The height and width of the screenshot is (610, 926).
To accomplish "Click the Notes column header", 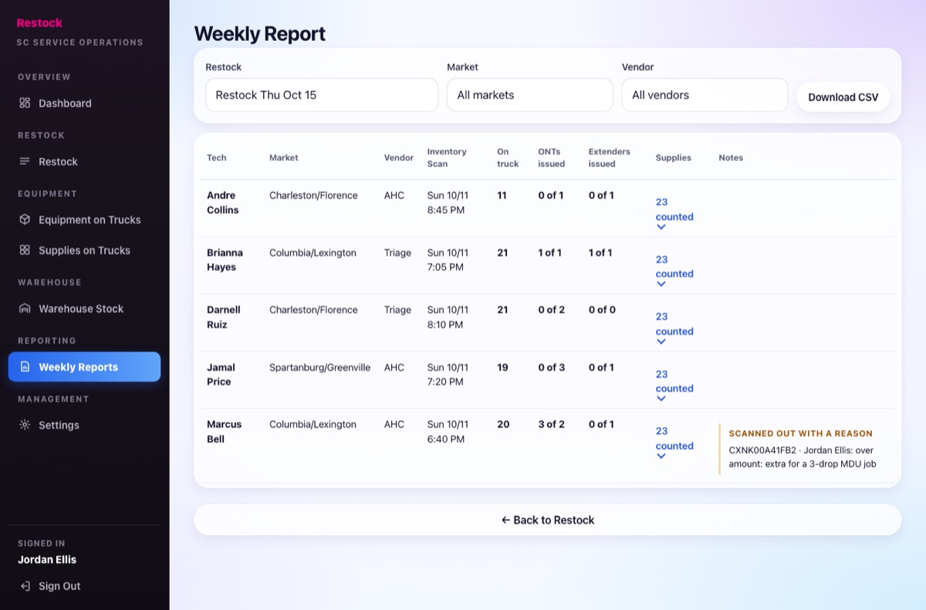I will tap(731, 158).
